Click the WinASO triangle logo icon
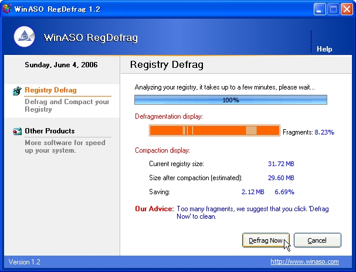Image resolution: width=356 pixels, height=272 pixels. coord(24,37)
